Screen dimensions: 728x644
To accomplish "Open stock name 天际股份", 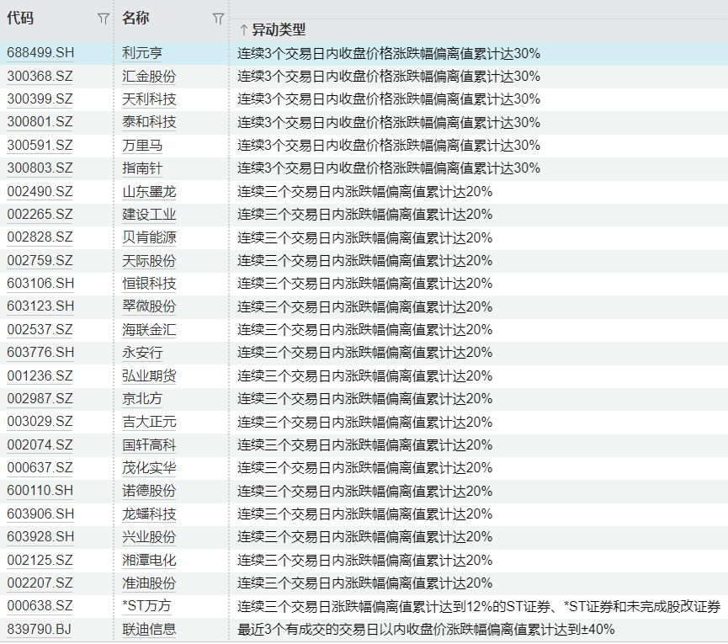I will click(149, 260).
